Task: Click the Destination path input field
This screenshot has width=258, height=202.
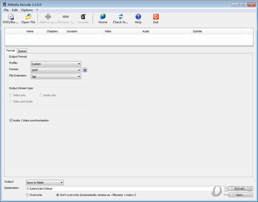Action: (127, 189)
